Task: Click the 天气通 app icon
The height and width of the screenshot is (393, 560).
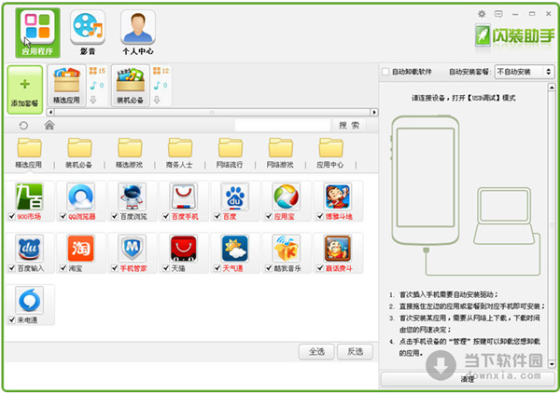Action: coord(234,248)
